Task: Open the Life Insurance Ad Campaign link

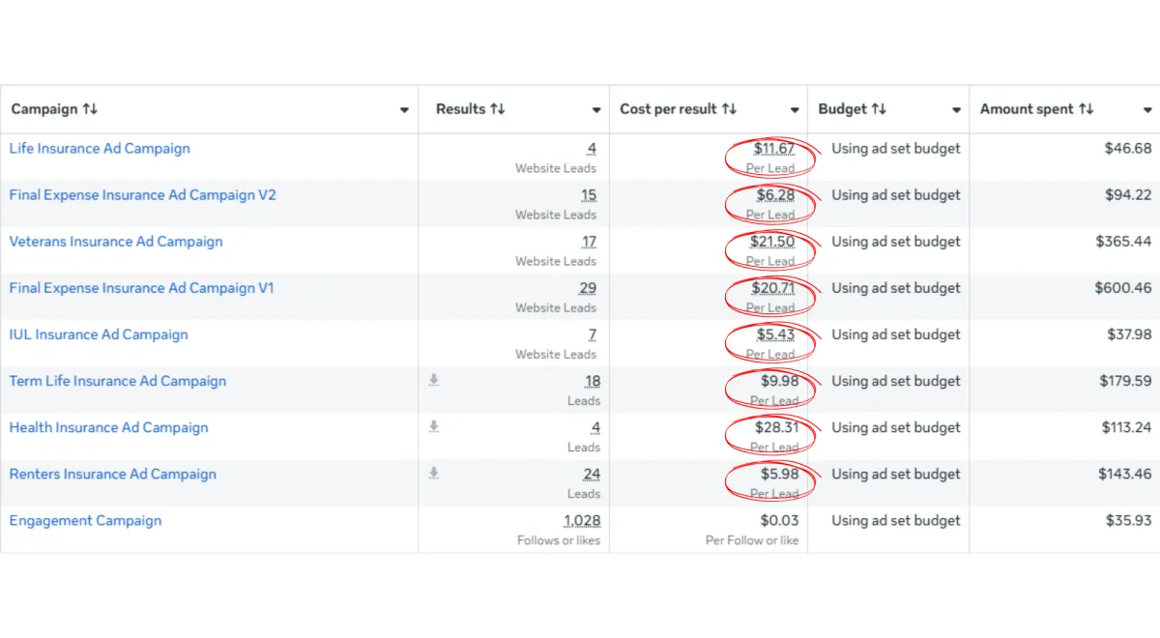Action: click(x=100, y=149)
